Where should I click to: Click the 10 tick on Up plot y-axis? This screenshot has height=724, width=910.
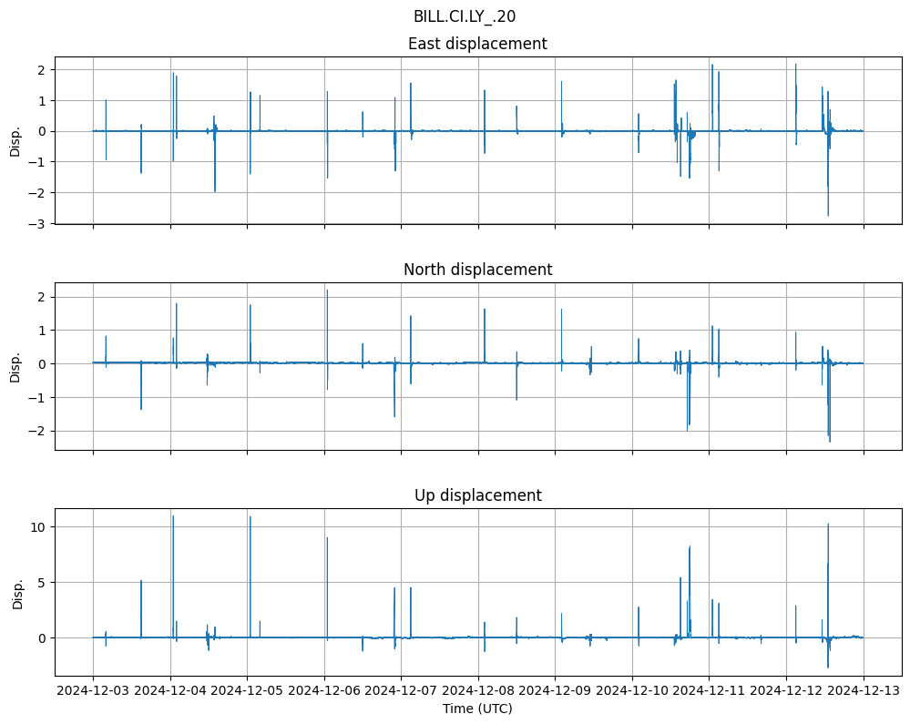coord(36,526)
